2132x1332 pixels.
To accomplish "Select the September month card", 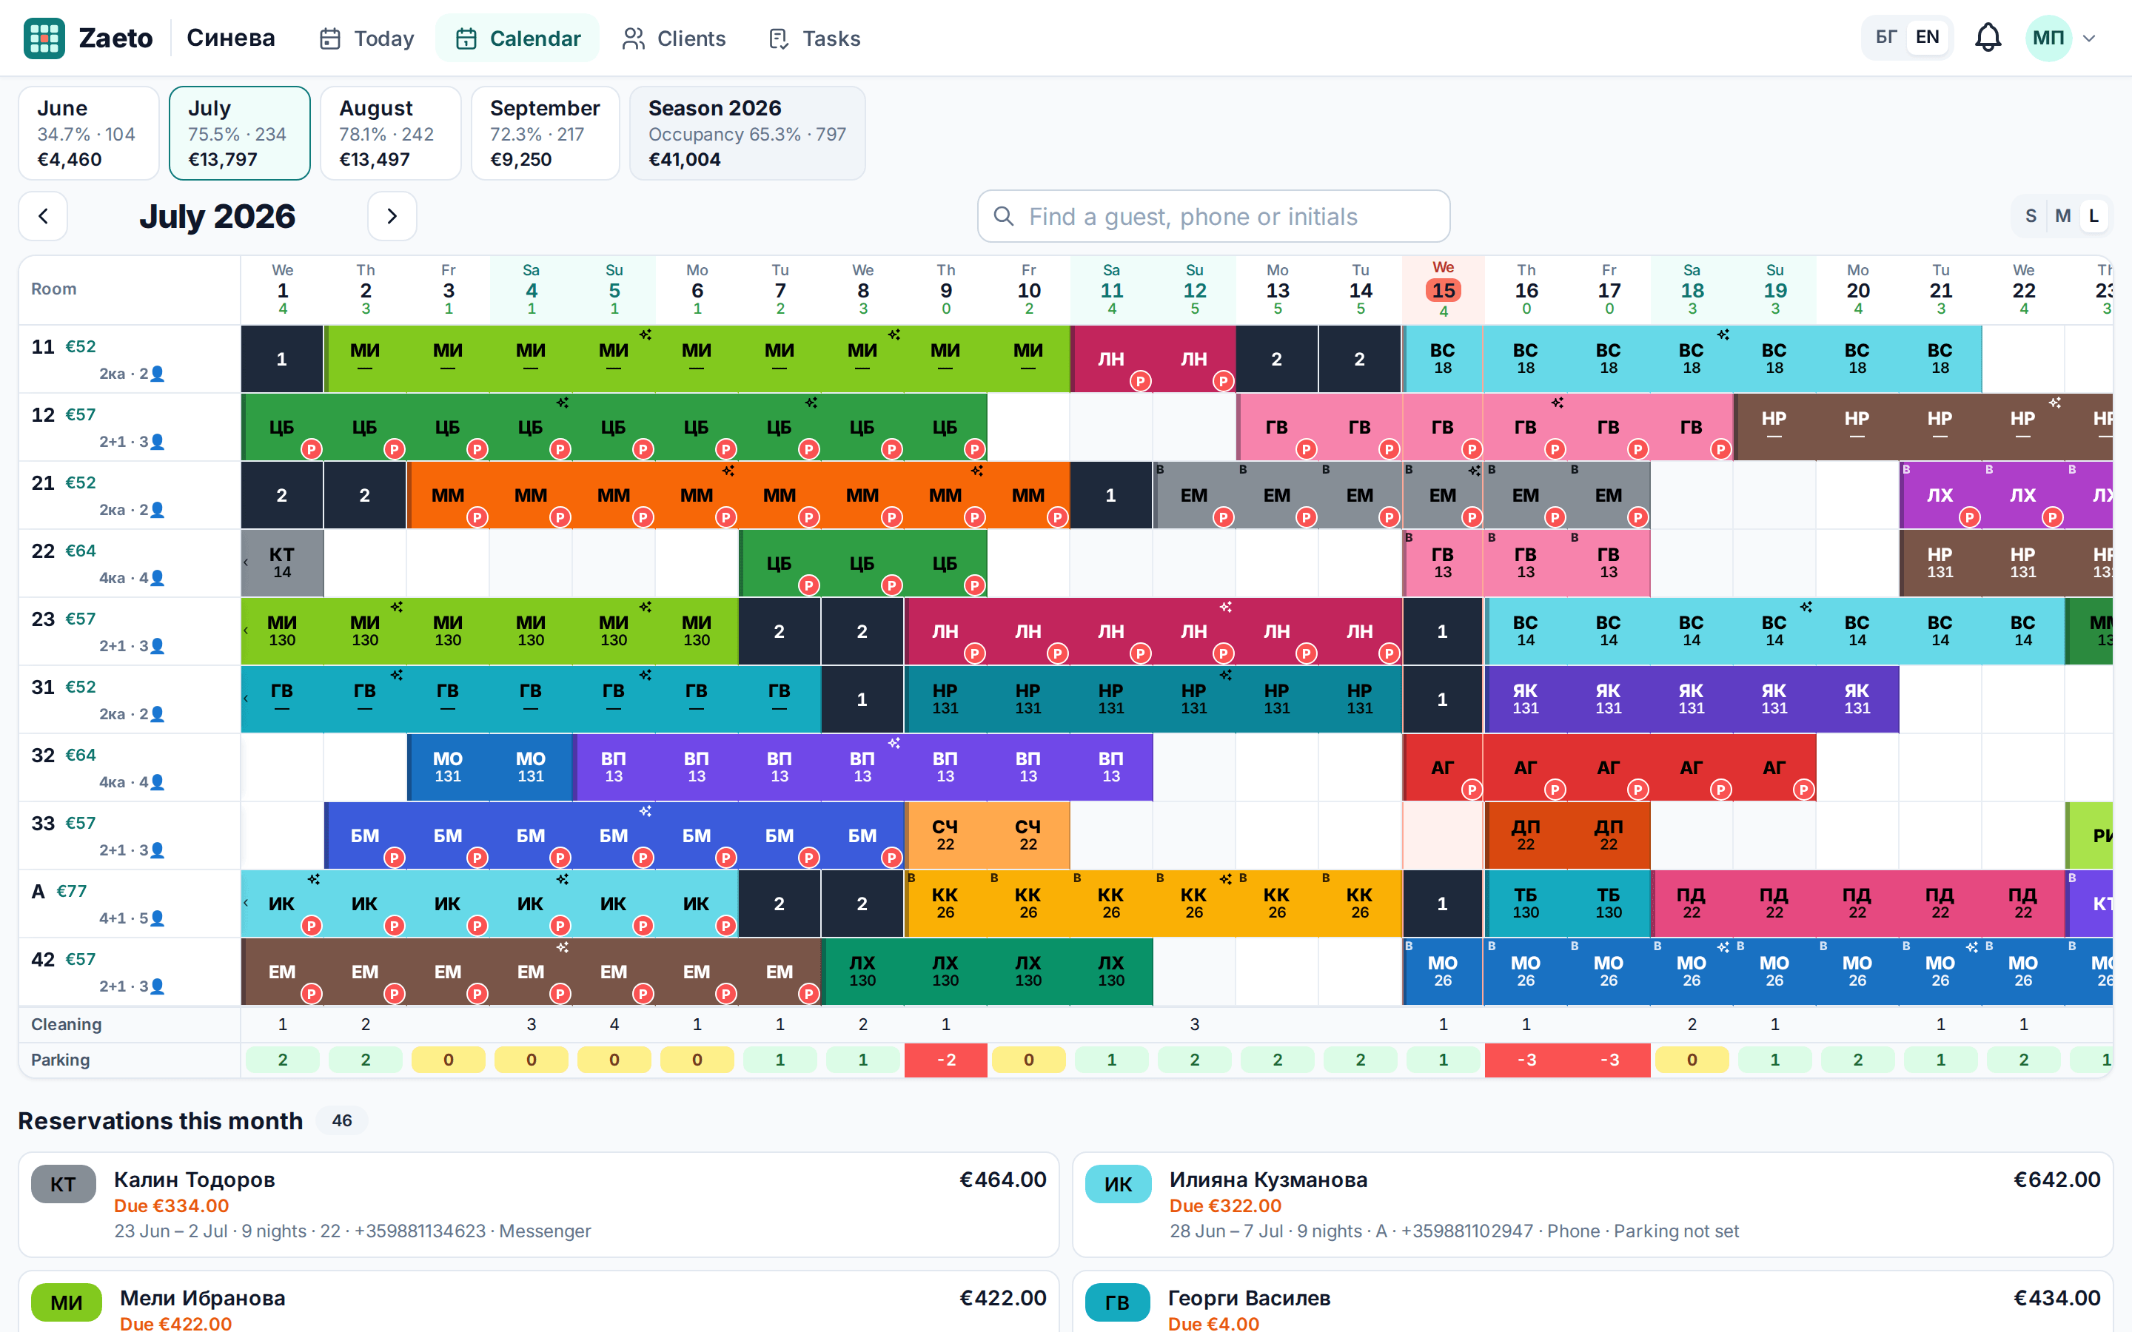I will (x=544, y=133).
